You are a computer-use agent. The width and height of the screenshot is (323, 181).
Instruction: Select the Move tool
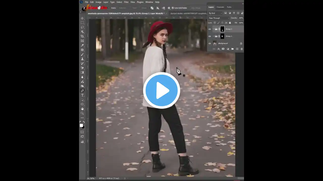click(82, 18)
